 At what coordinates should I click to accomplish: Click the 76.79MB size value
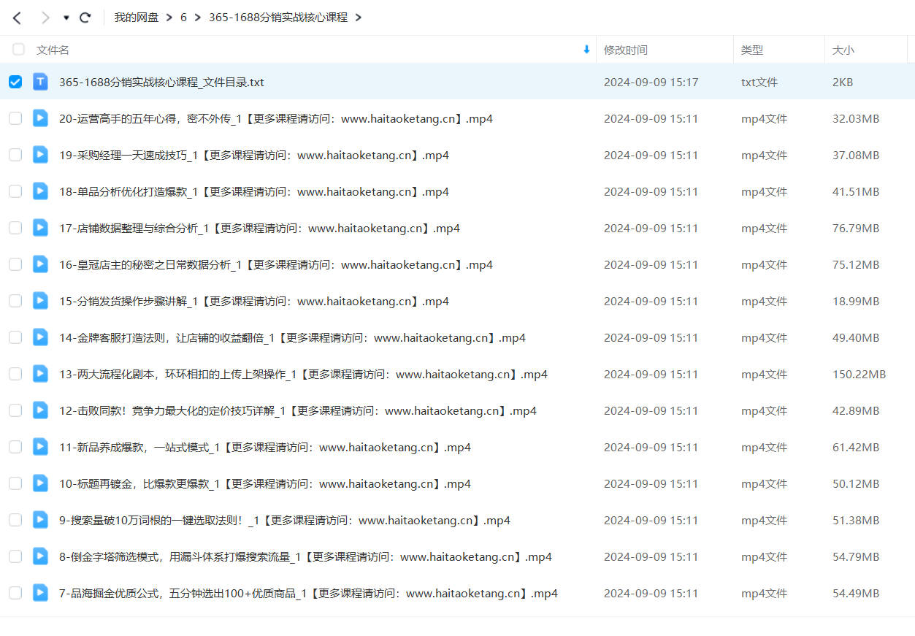[856, 228]
